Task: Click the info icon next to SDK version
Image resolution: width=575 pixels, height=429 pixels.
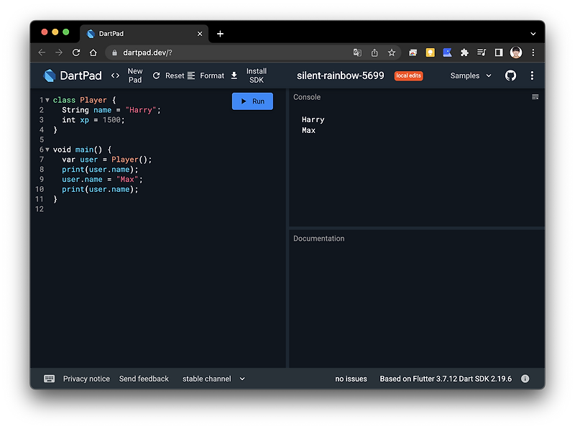Action: coord(525,379)
